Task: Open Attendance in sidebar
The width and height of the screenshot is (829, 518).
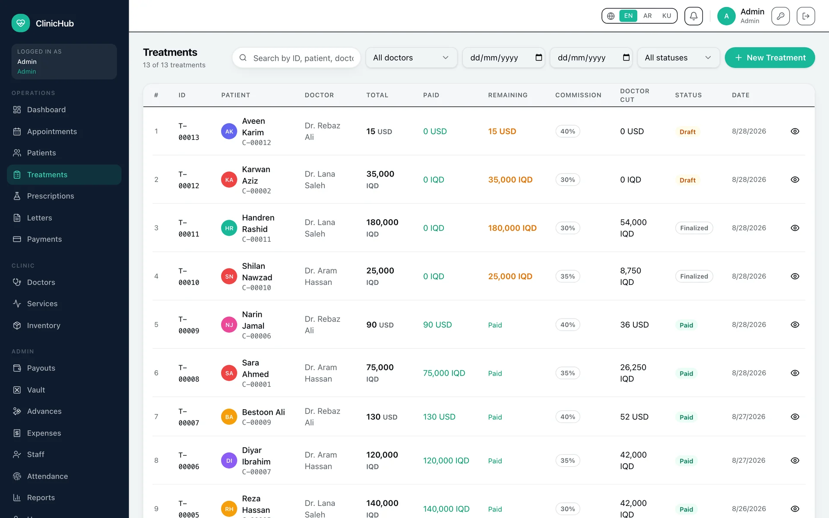Action: coord(64,476)
